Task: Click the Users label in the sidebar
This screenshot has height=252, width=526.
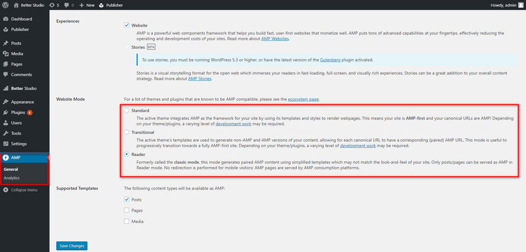Action: (16, 123)
